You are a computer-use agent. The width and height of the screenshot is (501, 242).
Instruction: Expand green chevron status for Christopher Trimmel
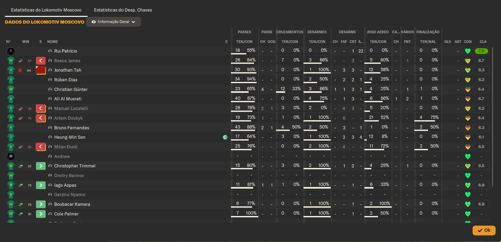point(41,166)
